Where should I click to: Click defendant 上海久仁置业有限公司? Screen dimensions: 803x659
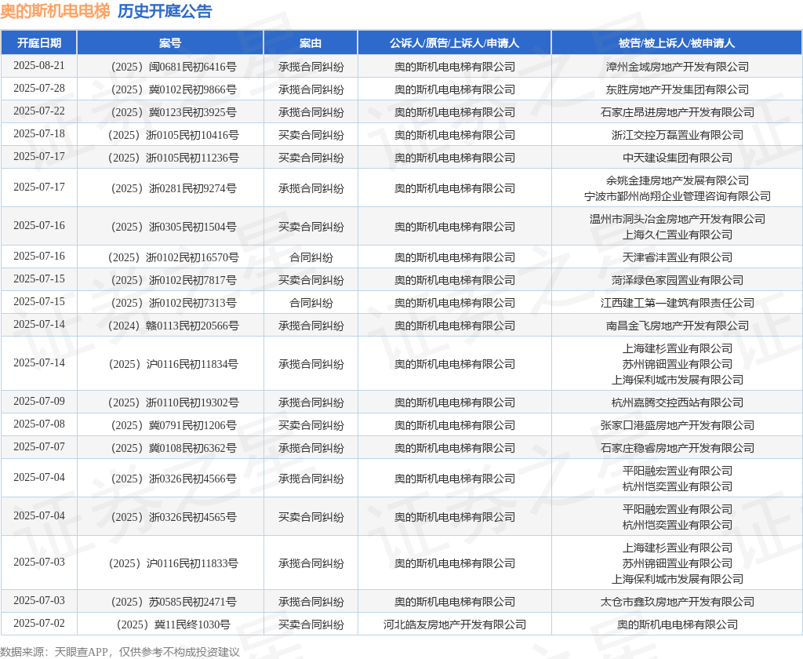[x=677, y=235]
